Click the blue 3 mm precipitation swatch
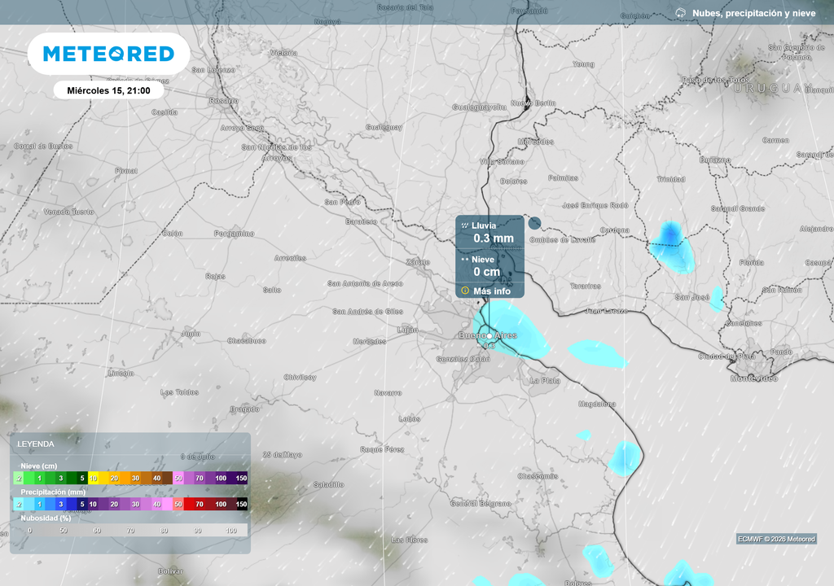The height and width of the screenshot is (586, 834). coord(60,504)
